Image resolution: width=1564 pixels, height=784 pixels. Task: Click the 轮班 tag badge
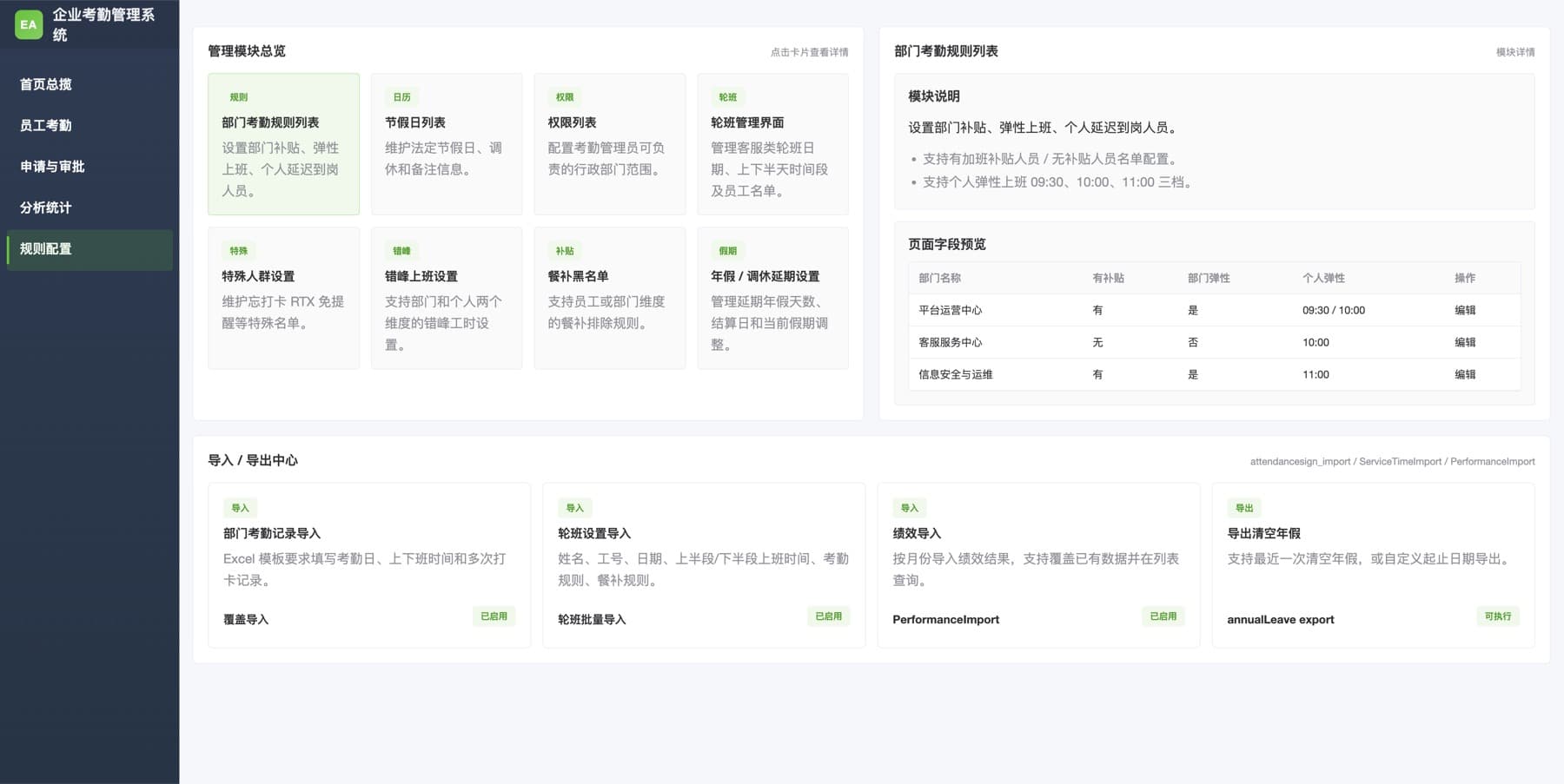click(x=728, y=97)
